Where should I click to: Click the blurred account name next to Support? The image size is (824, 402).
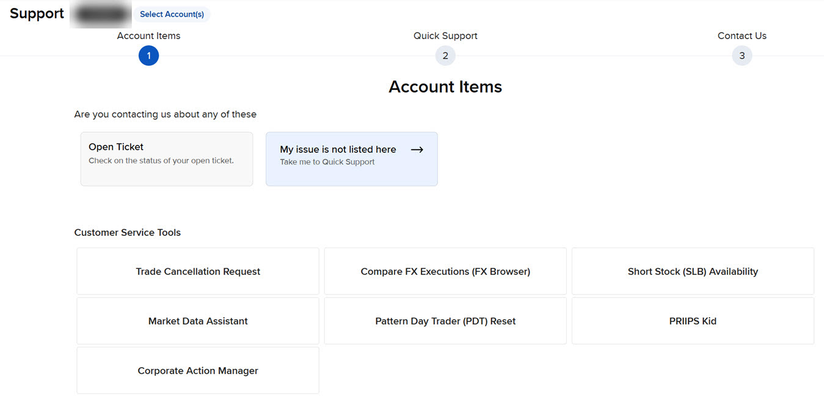click(x=101, y=13)
